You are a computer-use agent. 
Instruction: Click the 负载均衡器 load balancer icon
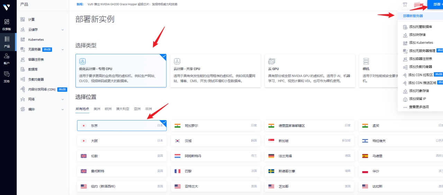(x=23, y=79)
